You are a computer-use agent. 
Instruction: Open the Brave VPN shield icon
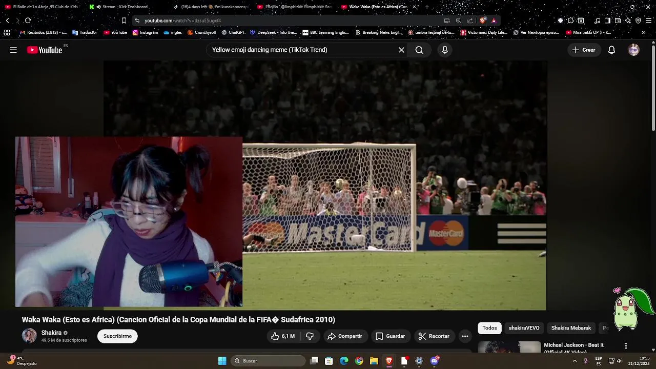point(638,20)
